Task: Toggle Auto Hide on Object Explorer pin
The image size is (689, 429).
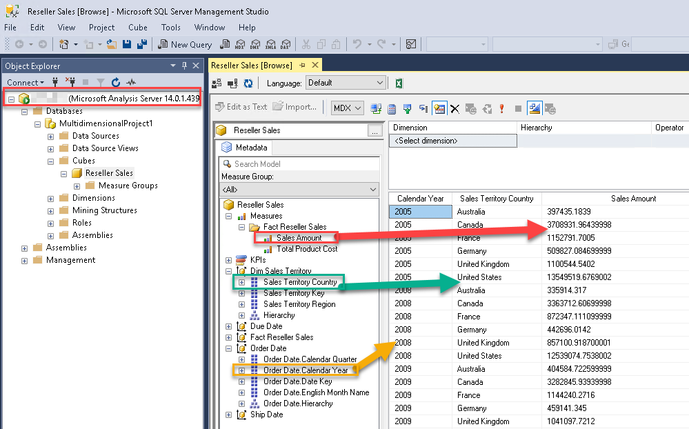Action: pyautogui.click(x=185, y=66)
